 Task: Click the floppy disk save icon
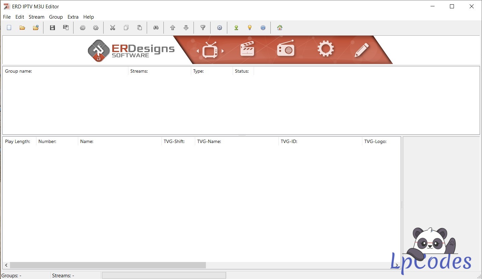tap(52, 28)
